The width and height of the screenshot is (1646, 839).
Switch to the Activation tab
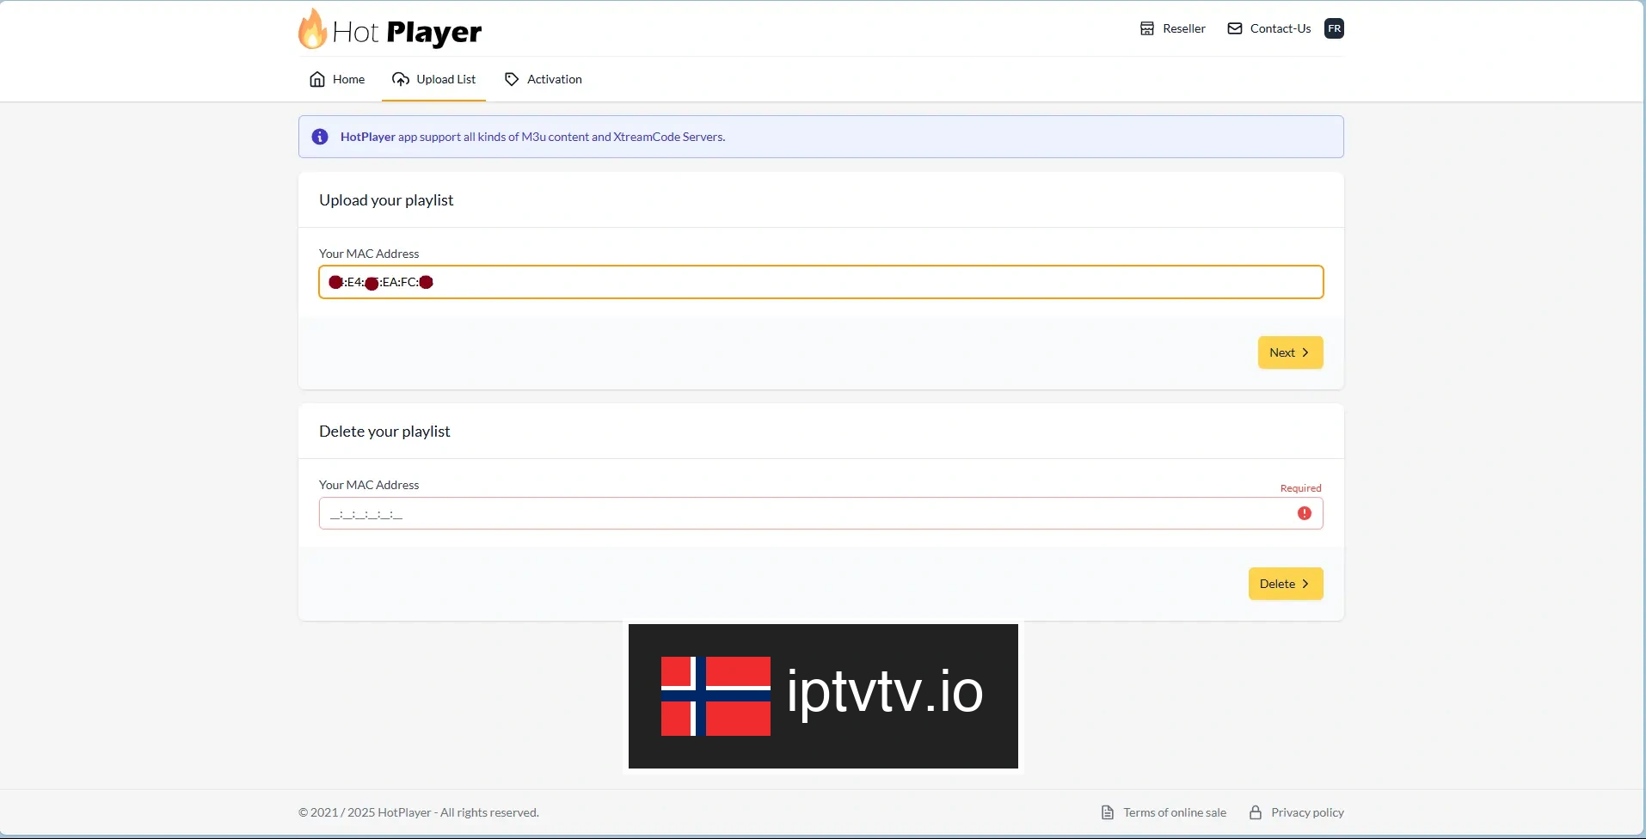[543, 79]
